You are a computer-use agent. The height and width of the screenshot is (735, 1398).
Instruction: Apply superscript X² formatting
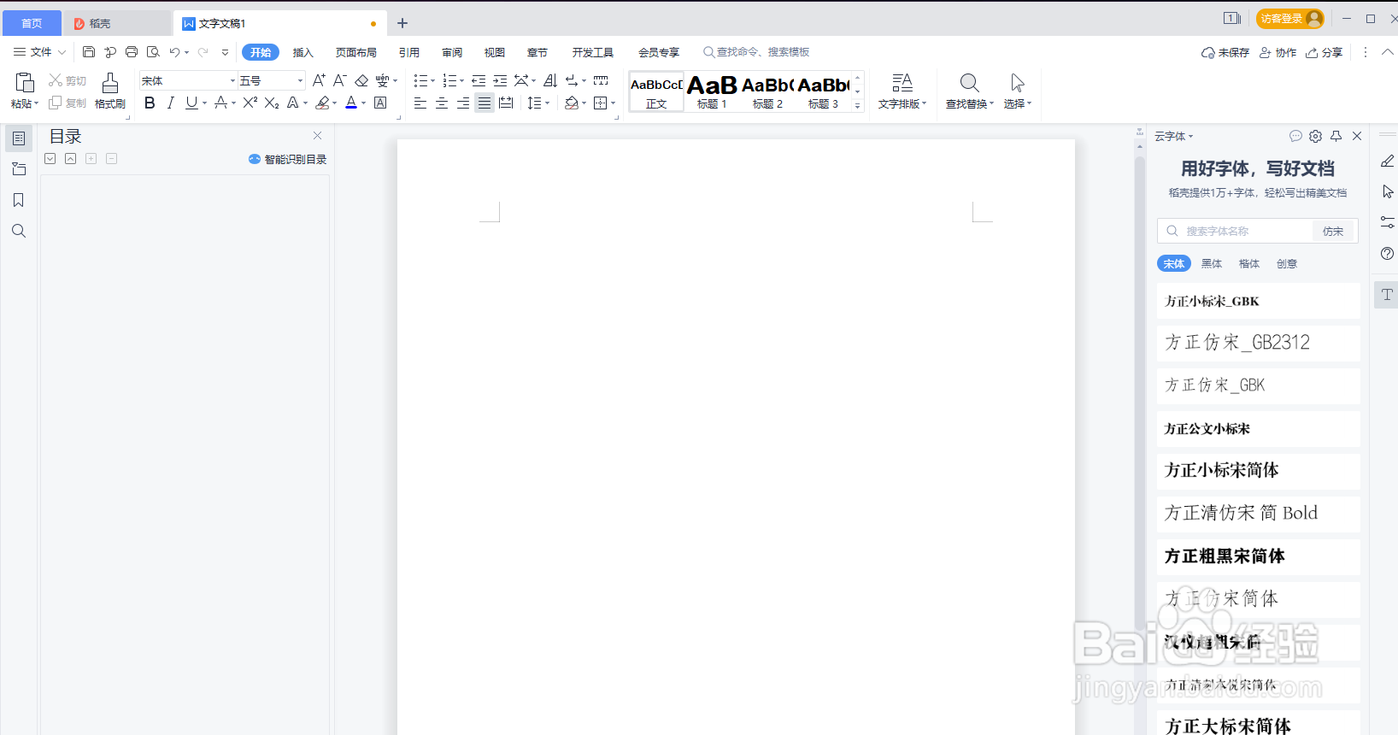250,103
